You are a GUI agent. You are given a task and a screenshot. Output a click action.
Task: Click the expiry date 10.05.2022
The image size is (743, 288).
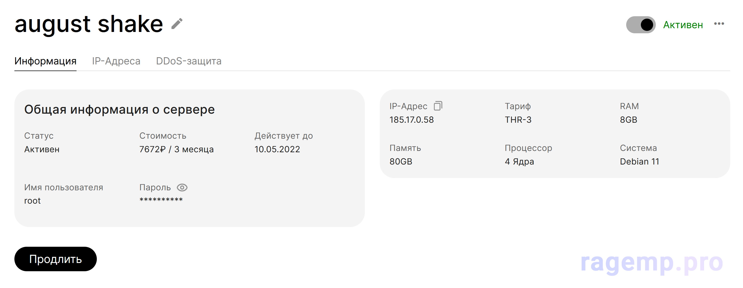(x=277, y=149)
